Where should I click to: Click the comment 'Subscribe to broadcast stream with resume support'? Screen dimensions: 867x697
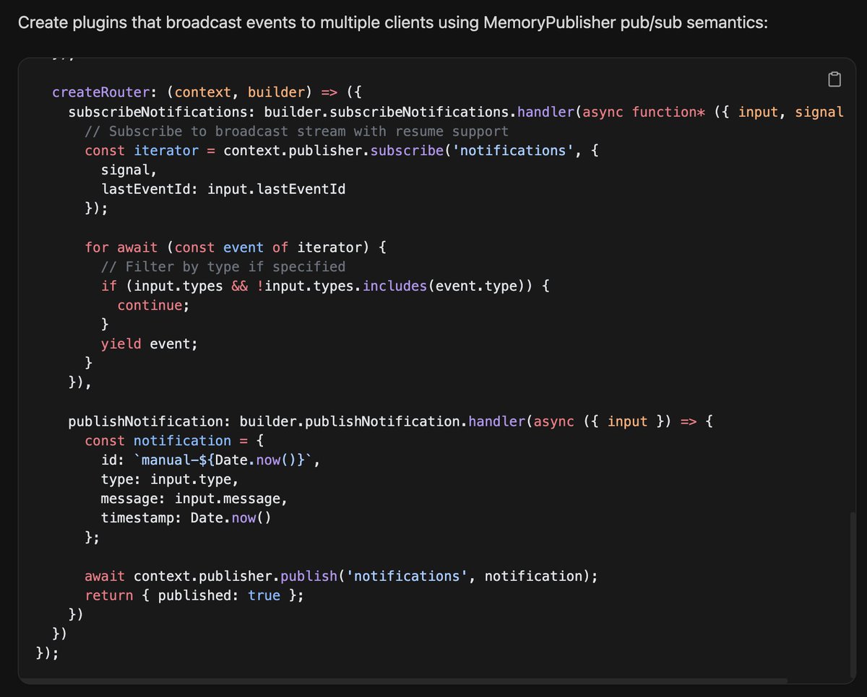click(297, 131)
